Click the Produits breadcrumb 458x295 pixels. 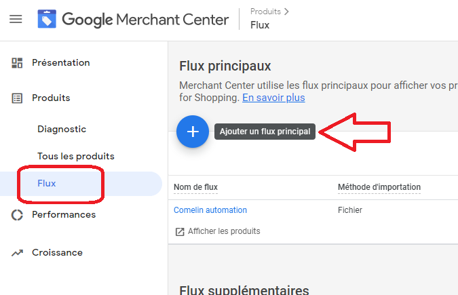pos(265,12)
